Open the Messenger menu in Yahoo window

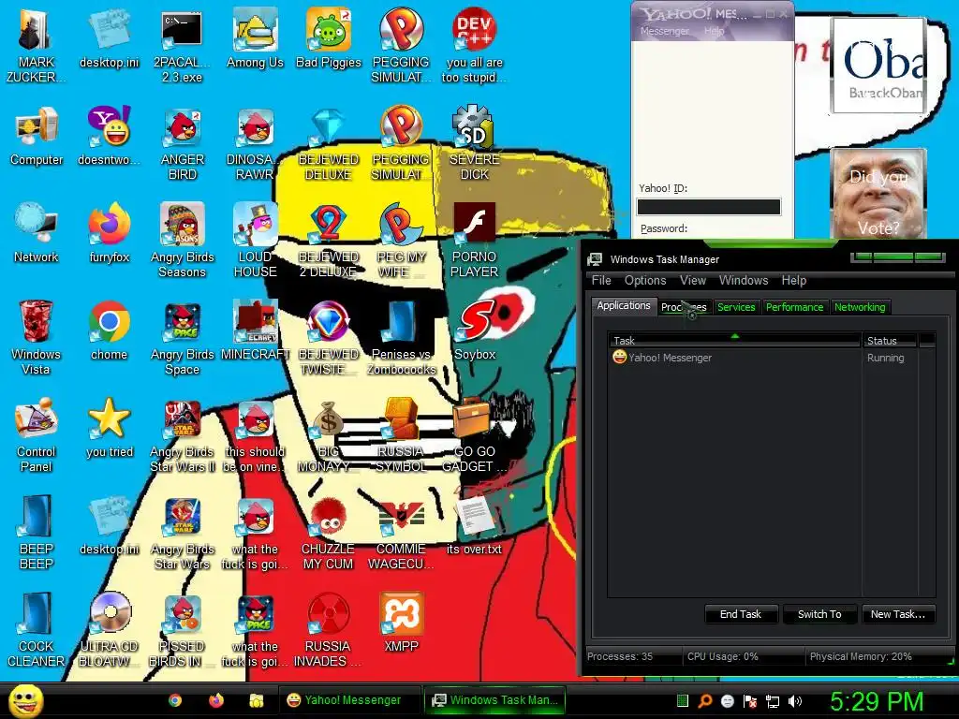665,31
